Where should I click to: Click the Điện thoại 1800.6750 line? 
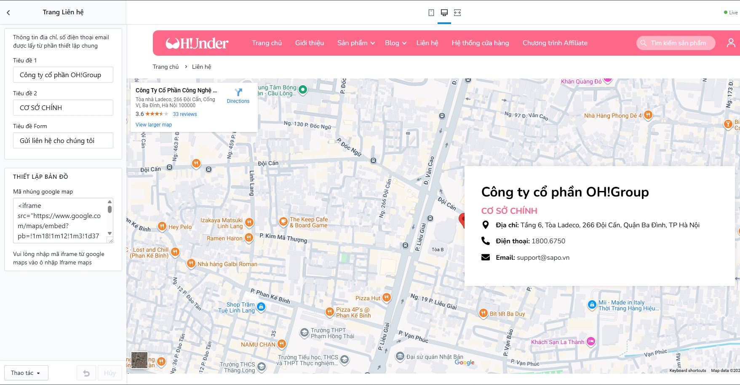point(531,241)
